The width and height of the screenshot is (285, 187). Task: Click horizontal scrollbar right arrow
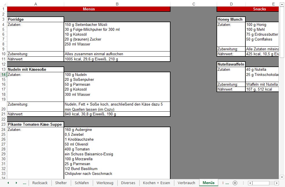277,183
